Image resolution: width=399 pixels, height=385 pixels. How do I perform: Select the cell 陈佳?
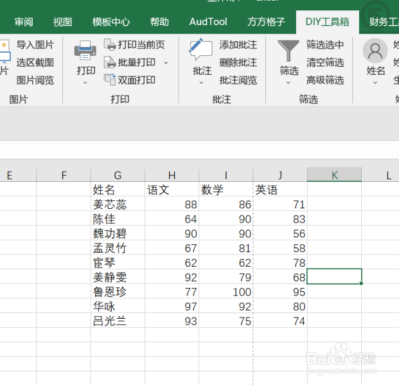coord(118,219)
